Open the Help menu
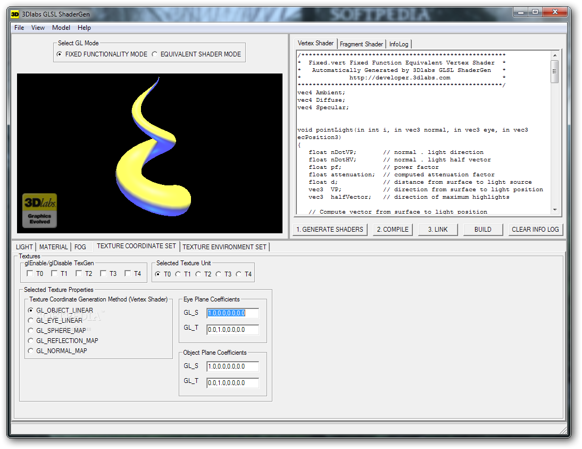This screenshot has height=449, width=582. click(84, 28)
